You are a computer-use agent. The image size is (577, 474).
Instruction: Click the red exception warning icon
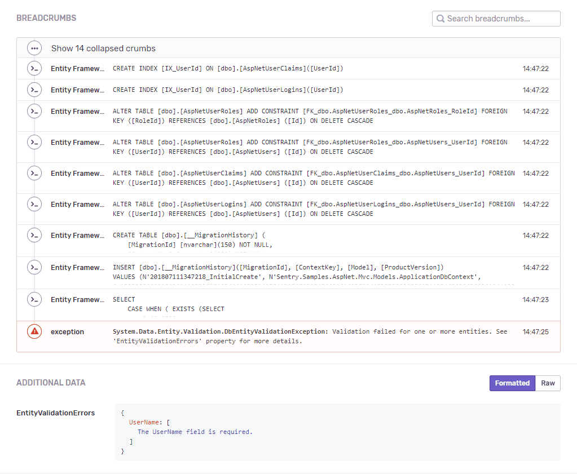(34, 331)
